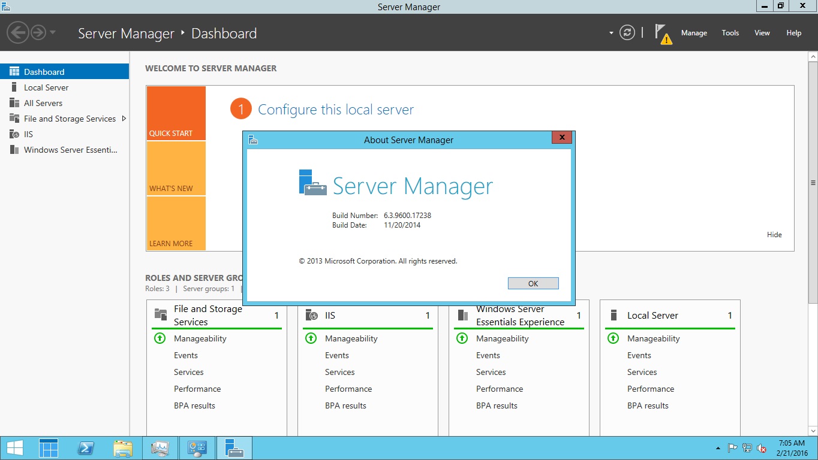
Task: Click Manageability status icon in IIS tile
Action: [x=311, y=338]
